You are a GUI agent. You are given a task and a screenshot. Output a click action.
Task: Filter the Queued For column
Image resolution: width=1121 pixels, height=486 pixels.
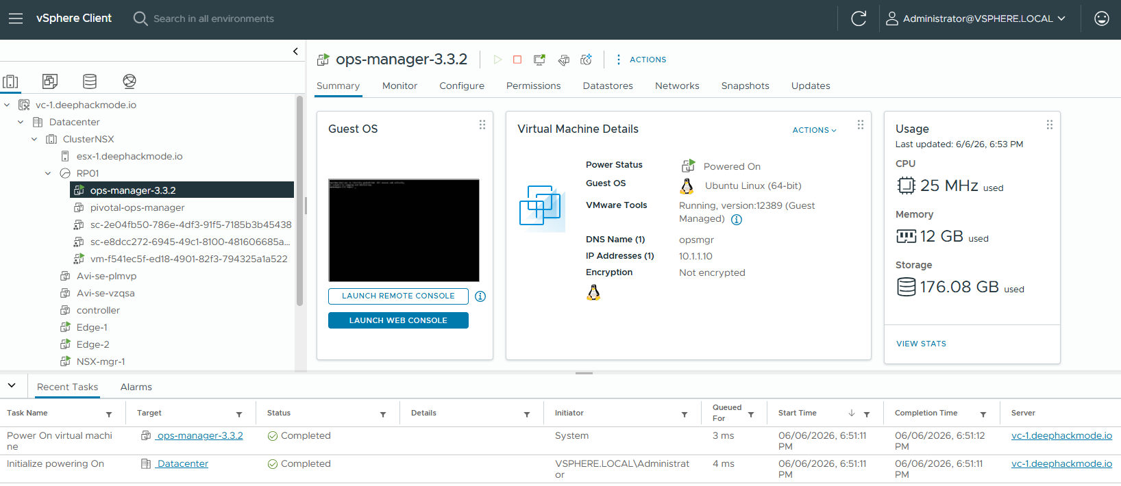click(x=751, y=414)
